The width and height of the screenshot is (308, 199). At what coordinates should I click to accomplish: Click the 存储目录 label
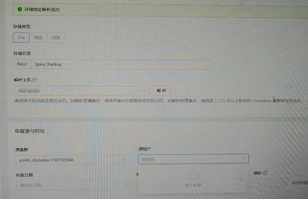pyautogui.click(x=22, y=53)
